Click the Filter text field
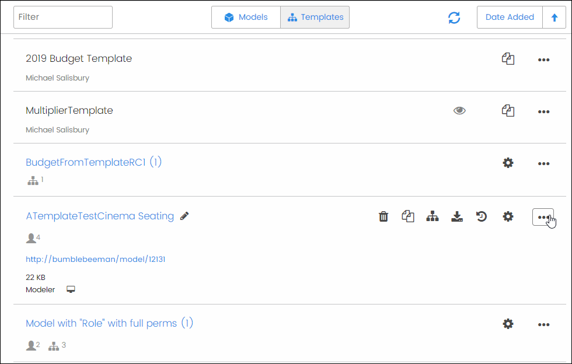This screenshot has width=572, height=364. (x=63, y=17)
